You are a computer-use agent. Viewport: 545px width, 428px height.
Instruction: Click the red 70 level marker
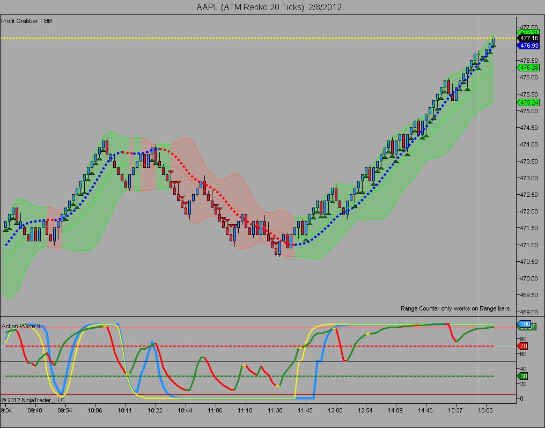[x=523, y=346]
